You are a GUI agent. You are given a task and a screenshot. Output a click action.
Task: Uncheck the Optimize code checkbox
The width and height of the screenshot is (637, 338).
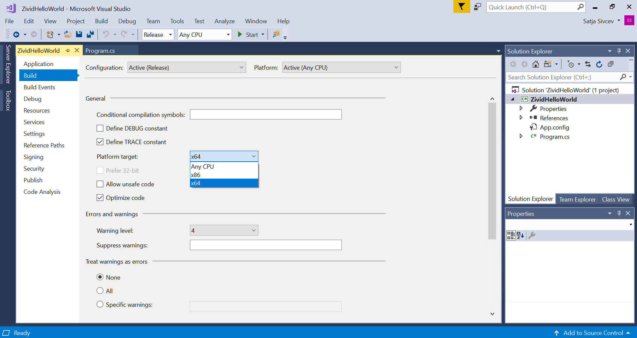click(x=100, y=198)
